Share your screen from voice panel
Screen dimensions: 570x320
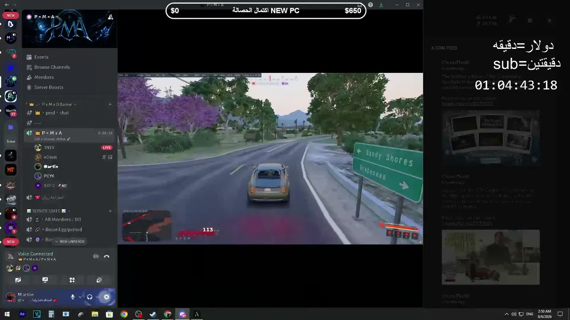click(x=45, y=280)
